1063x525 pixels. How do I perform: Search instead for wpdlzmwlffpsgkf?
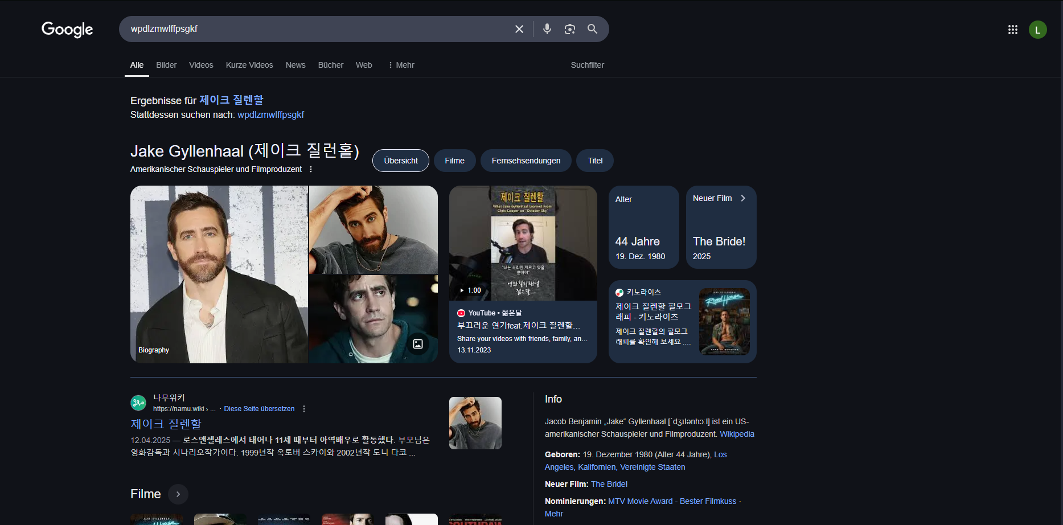click(270, 114)
